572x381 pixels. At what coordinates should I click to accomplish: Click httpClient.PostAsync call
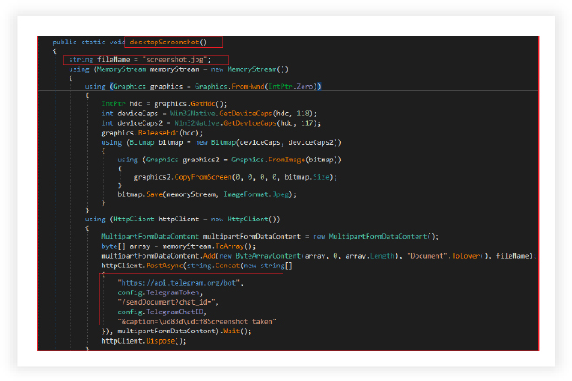point(142,266)
